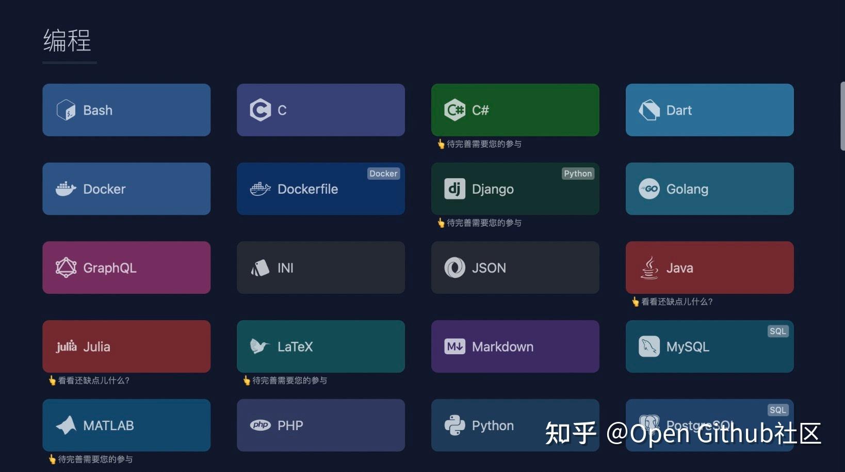Click the Docker whale icon

66,189
